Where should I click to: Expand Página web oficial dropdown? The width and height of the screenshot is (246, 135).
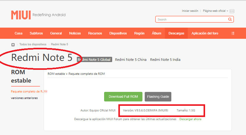click(215, 11)
